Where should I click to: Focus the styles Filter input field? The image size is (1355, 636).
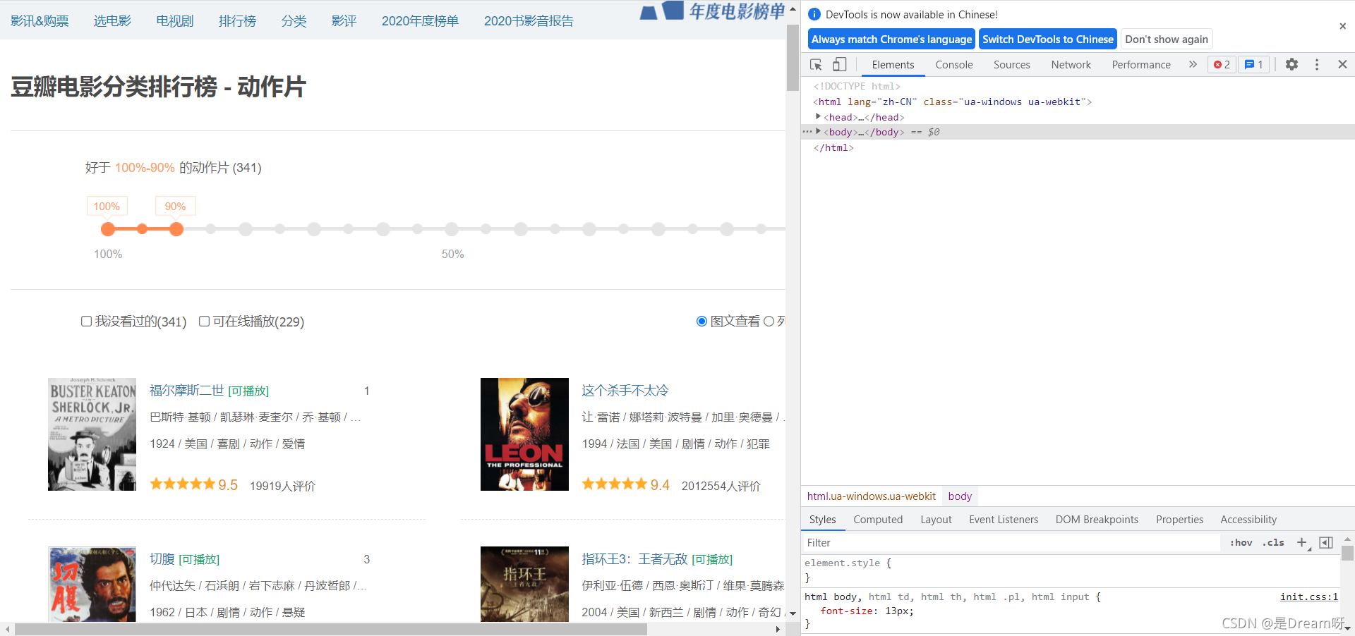coord(1013,542)
